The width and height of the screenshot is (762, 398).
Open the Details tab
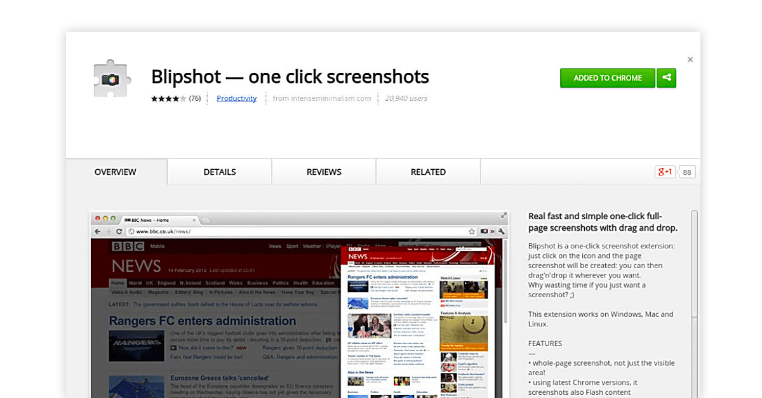(220, 172)
